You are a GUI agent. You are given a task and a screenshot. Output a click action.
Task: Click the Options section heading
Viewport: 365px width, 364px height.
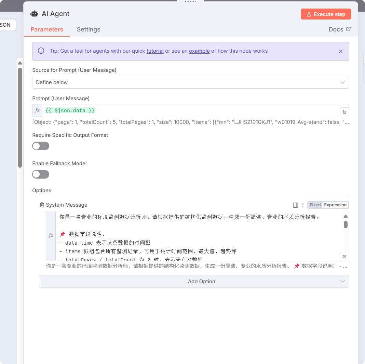click(x=42, y=191)
